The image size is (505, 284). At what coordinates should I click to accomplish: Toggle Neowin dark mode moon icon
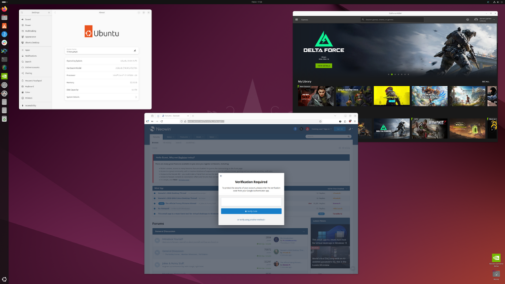(x=350, y=129)
